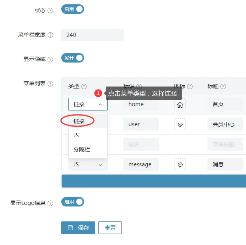Open the JS type dropdown in message row
246x245 pixels.
(x=88, y=164)
